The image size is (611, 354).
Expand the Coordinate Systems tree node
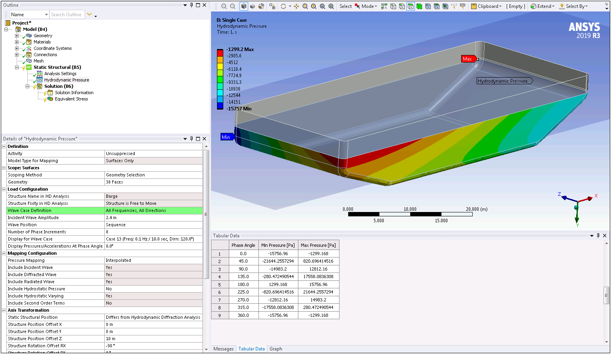[17, 48]
